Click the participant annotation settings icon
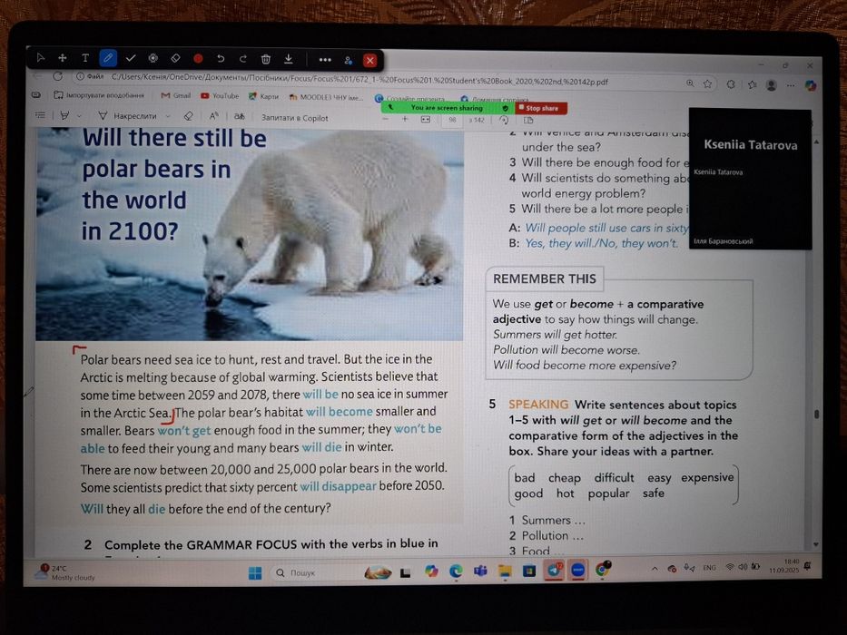 pyautogui.click(x=349, y=60)
